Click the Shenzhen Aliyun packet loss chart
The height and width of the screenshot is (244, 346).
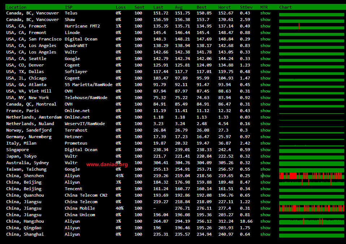(311, 176)
